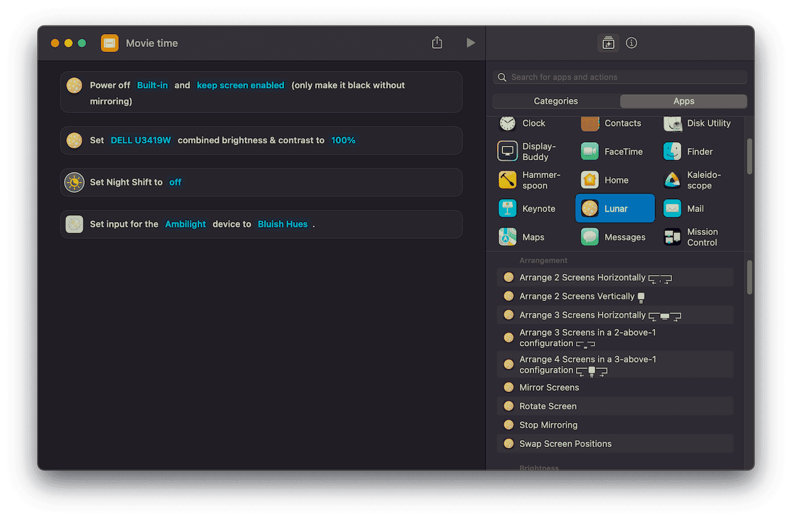792x520 pixels.
Task: Change the Ambilight device parameter
Action: 186,224
